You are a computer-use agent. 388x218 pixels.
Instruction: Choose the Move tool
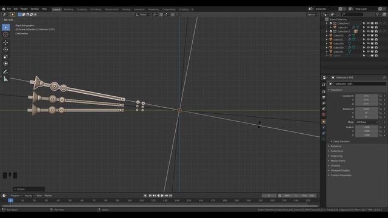click(5, 42)
